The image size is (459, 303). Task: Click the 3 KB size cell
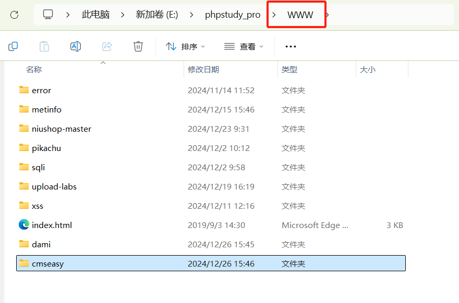[395, 225]
